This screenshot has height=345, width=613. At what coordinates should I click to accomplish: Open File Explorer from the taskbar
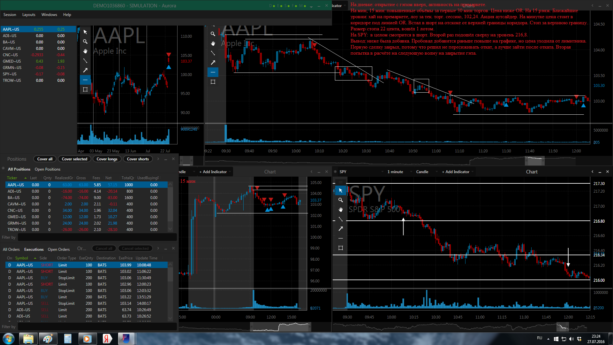28,339
